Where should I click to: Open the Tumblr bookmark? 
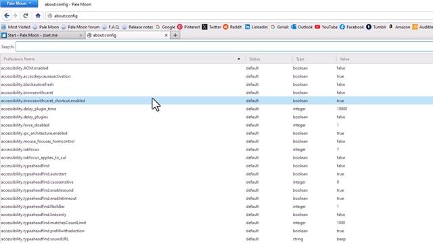click(376, 27)
